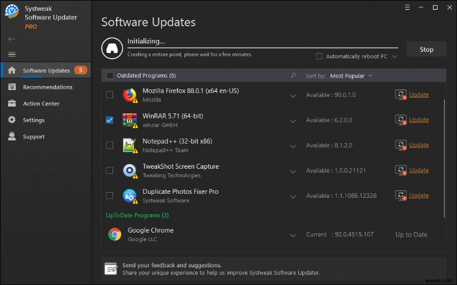457x285 pixels.
Task: Expand WinRAR details chevron
Action: tap(293, 121)
